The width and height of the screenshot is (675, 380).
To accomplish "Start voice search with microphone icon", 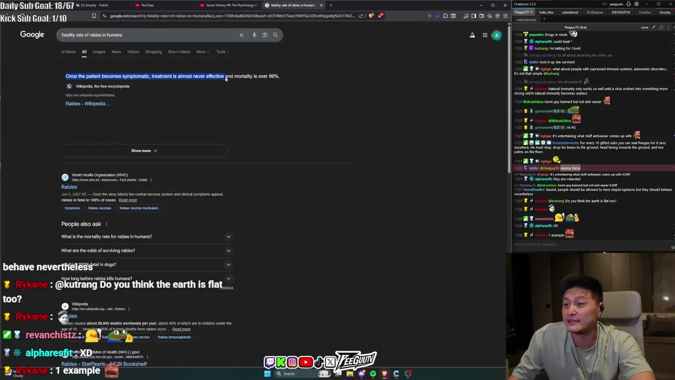I will [254, 35].
